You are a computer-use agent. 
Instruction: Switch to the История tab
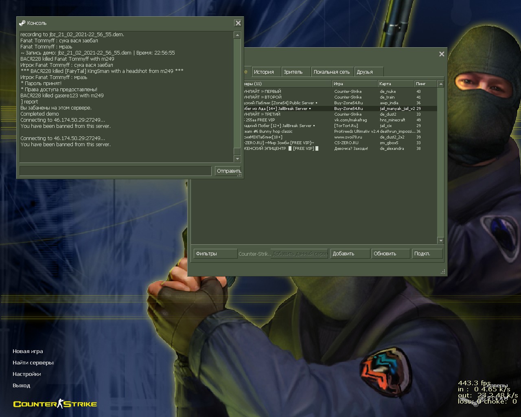point(266,72)
